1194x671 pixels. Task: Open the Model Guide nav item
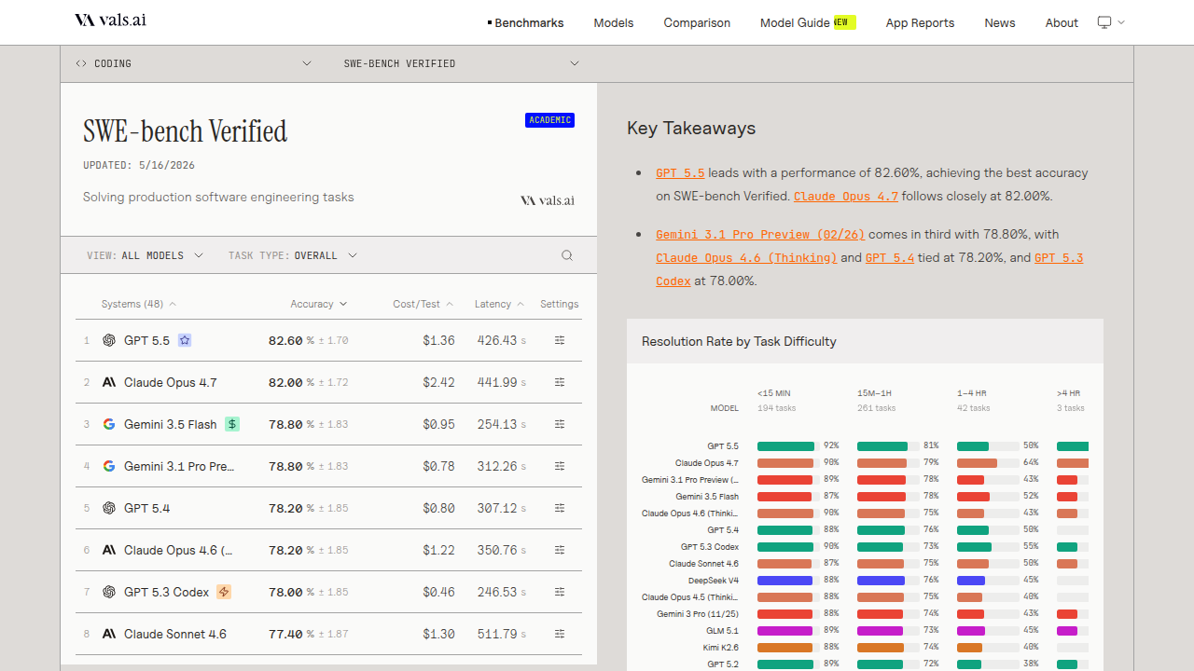808,22
